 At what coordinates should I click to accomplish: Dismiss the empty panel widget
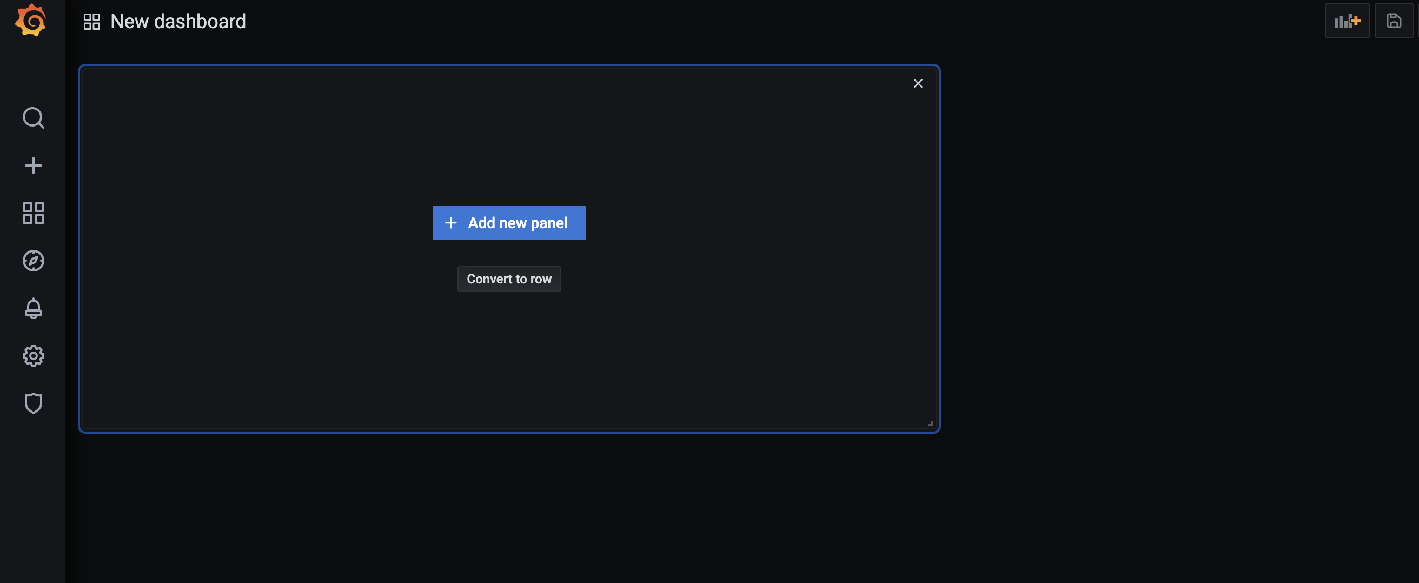click(x=918, y=83)
